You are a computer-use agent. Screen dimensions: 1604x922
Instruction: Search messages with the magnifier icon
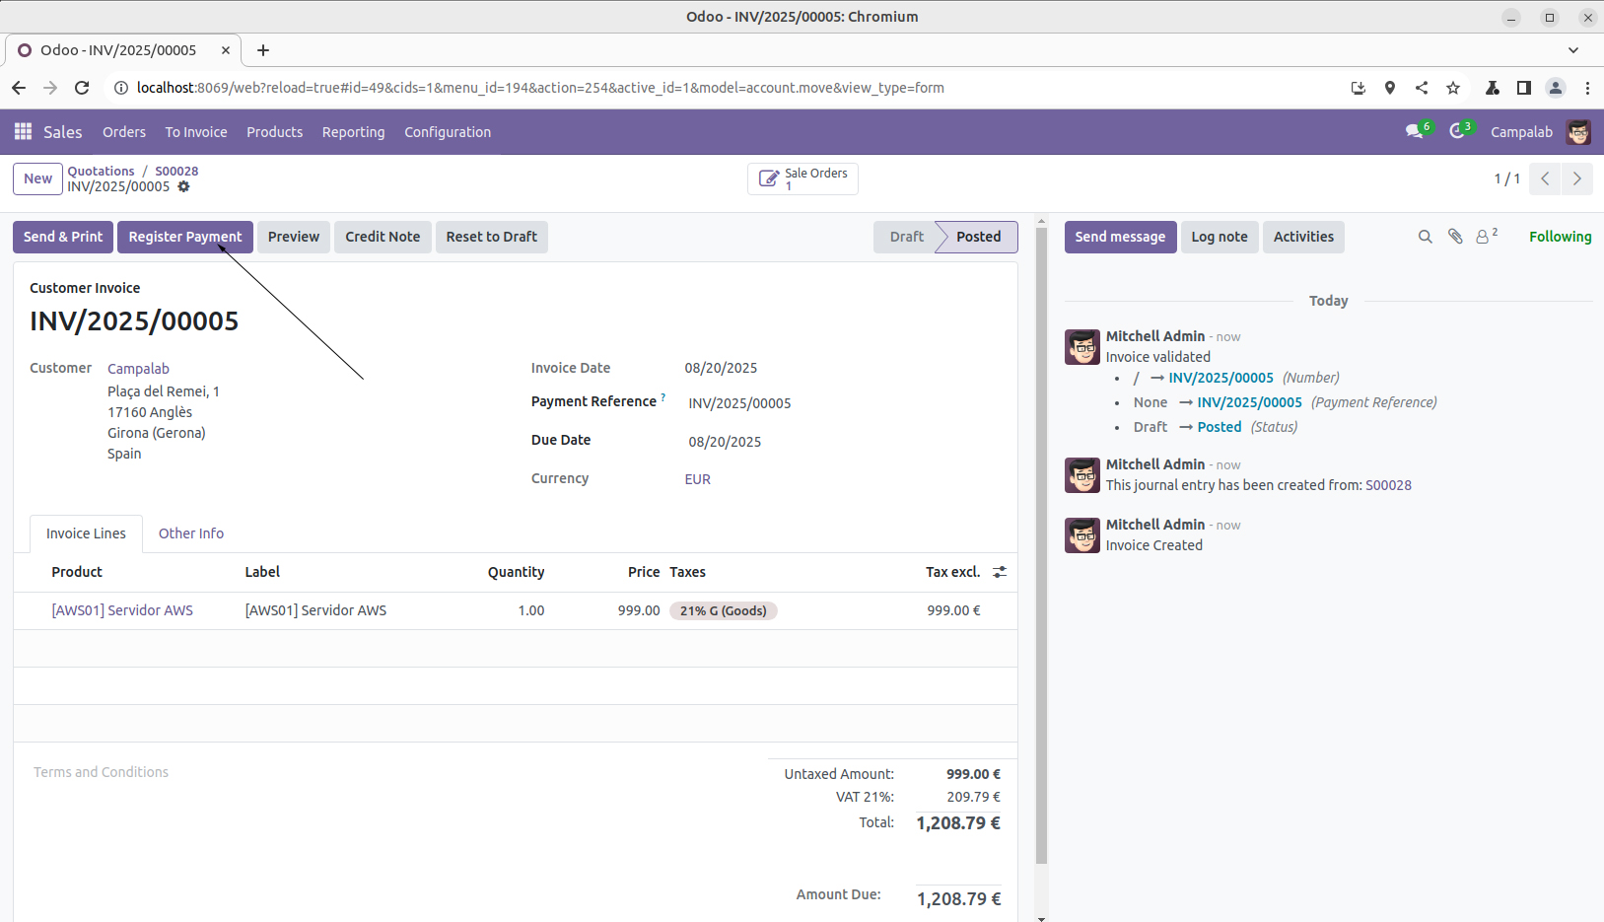pos(1425,237)
